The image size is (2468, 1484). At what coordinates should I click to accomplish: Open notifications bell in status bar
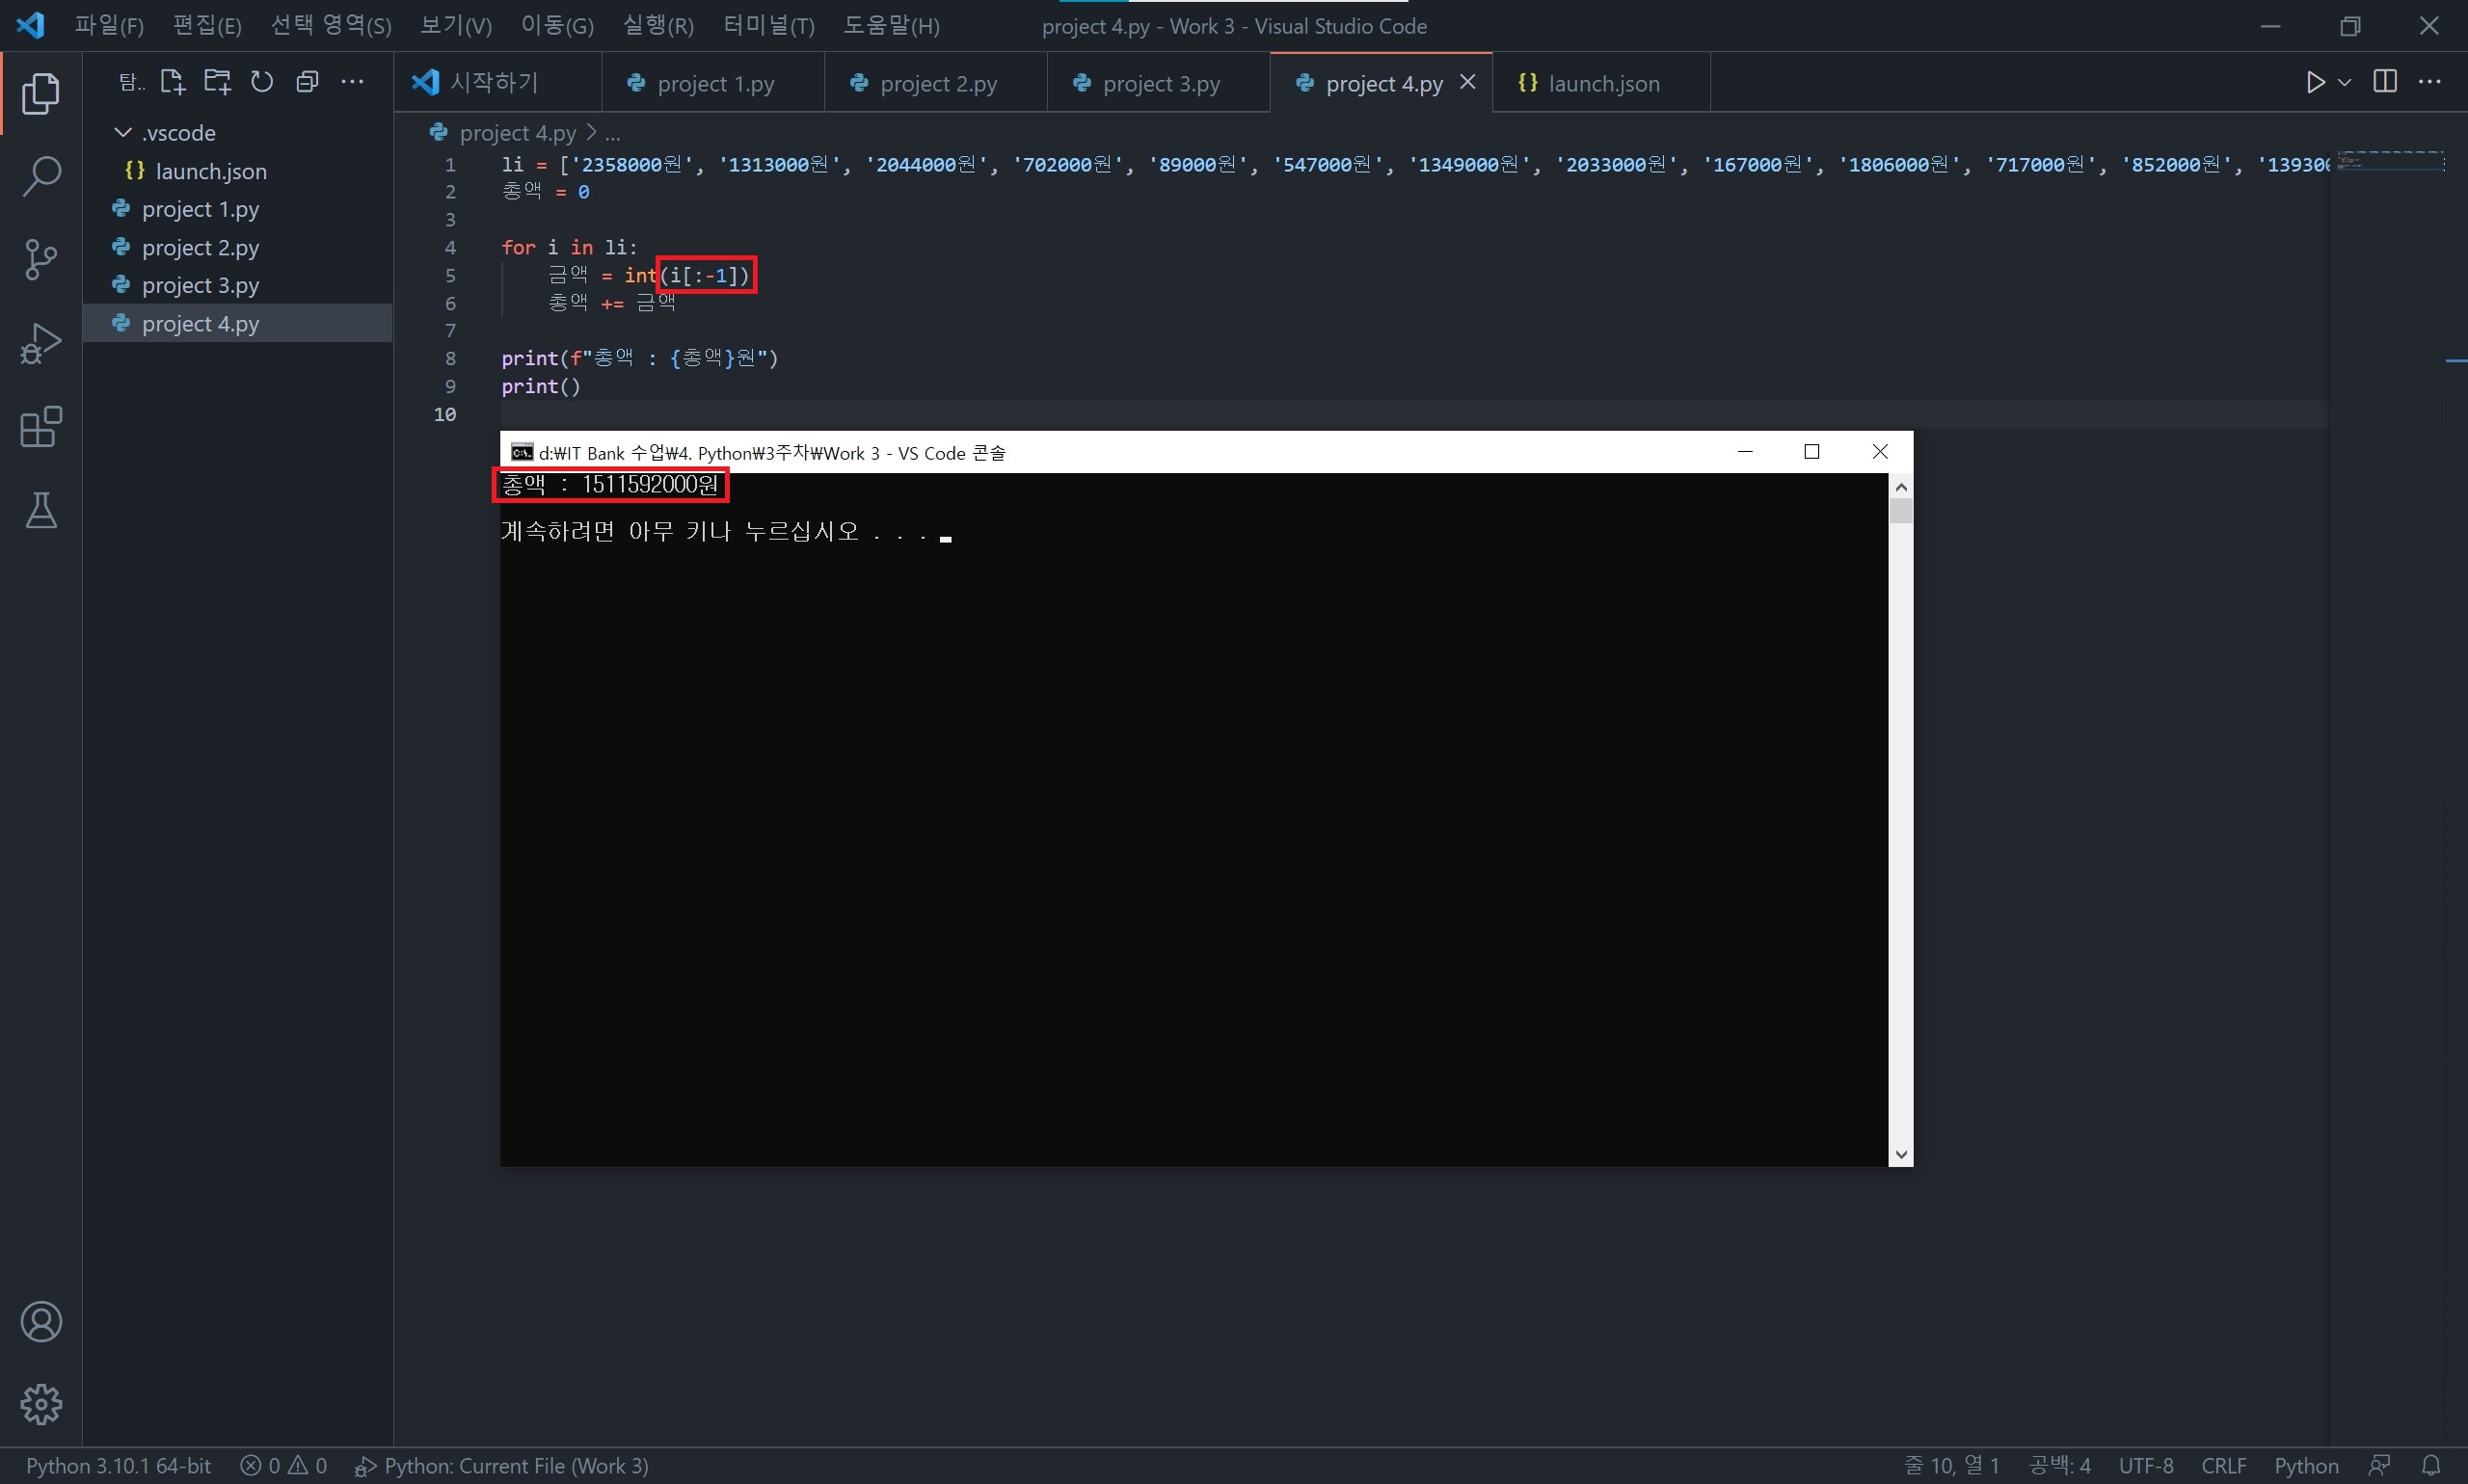point(2431,1466)
